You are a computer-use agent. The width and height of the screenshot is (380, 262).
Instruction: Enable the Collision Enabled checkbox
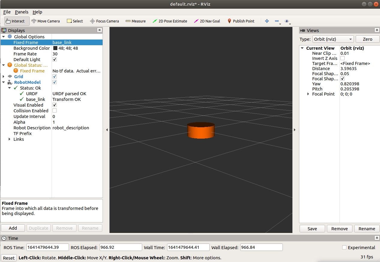(55, 111)
